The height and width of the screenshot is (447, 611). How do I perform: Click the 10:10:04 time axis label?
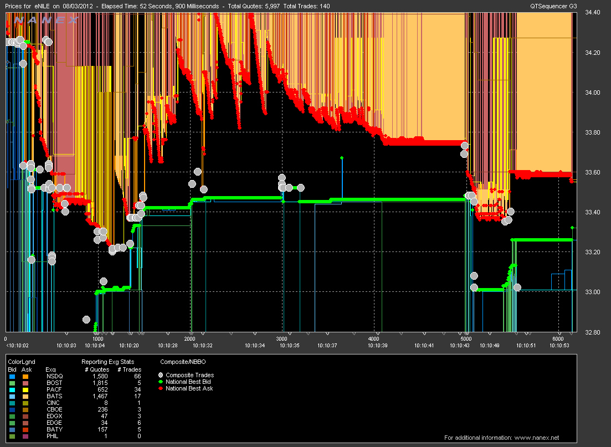click(x=95, y=346)
